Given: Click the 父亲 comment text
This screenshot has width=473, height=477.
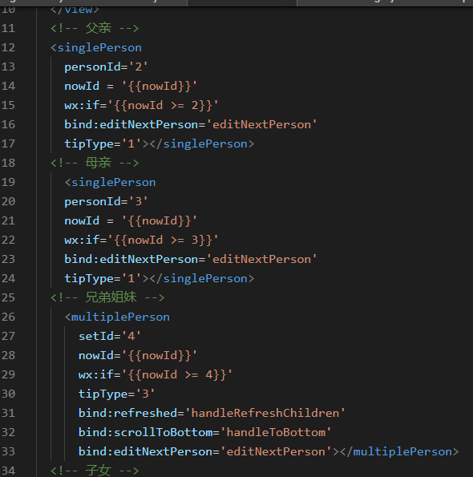Looking at the screenshot, I should pyautogui.click(x=99, y=28).
